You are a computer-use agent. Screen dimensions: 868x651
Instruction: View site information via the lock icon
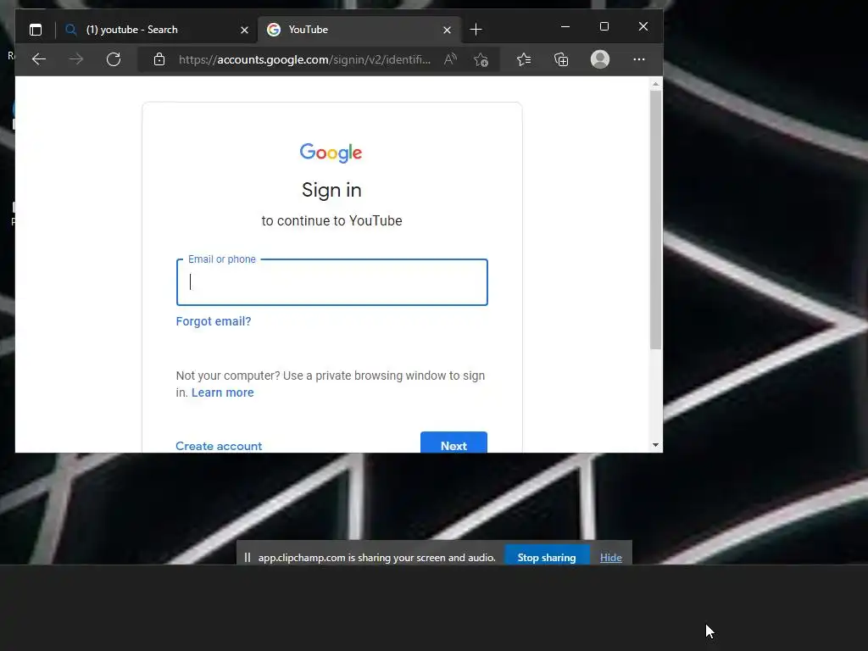point(159,59)
